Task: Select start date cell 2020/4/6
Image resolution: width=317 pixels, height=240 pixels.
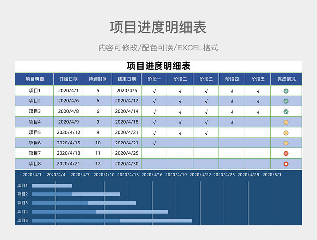Action: click(x=68, y=101)
